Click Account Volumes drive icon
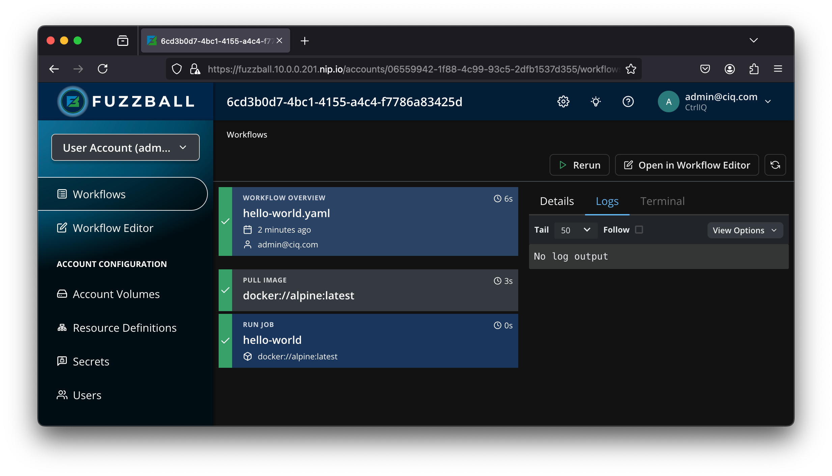Image resolution: width=832 pixels, height=476 pixels. coord(62,294)
